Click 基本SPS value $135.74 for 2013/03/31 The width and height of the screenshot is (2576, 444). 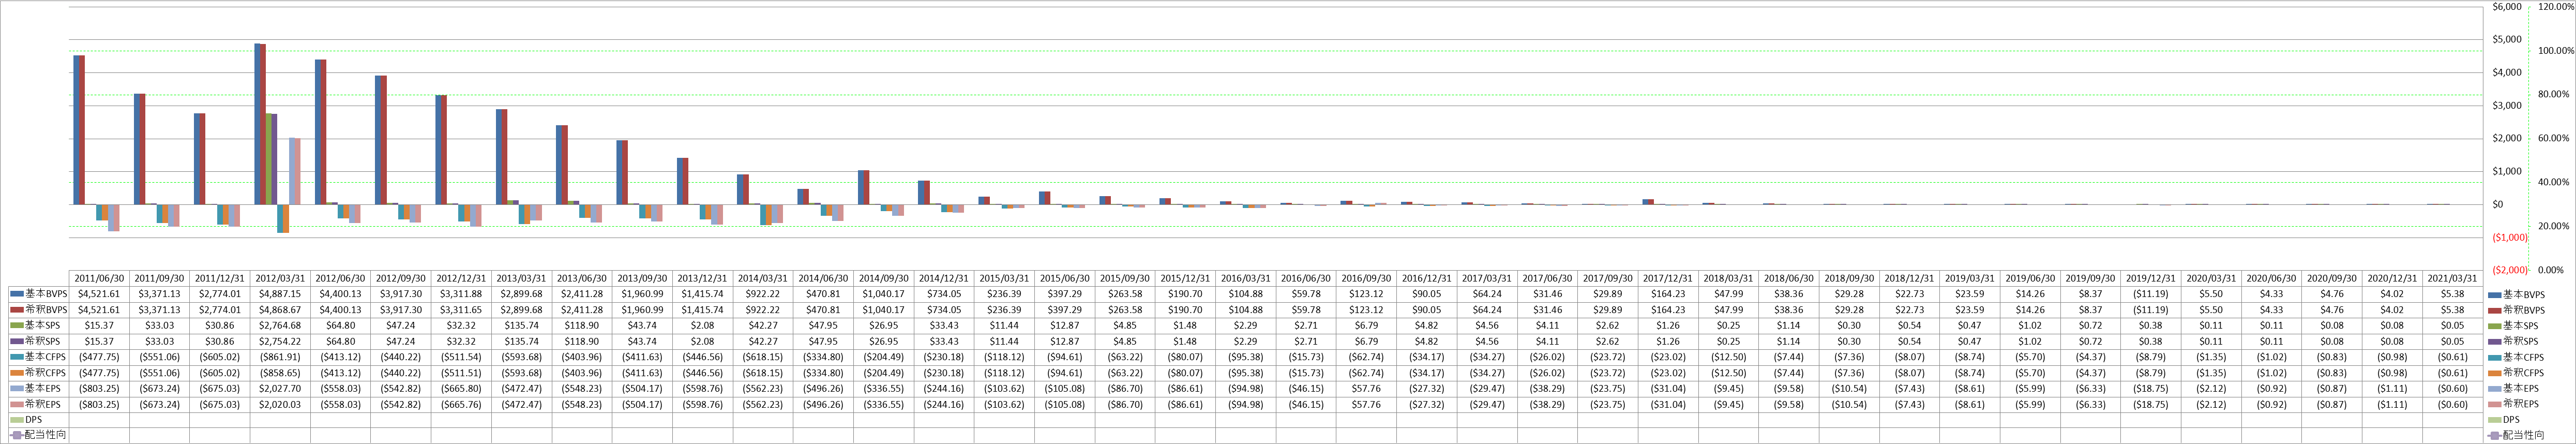pos(521,326)
